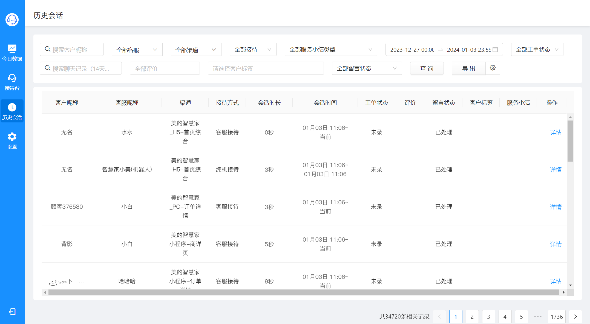Click horizontal scrollbar thumb of table

(304, 292)
